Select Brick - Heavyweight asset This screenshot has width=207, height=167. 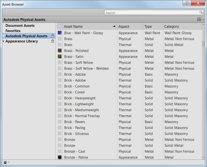[x=80, y=98]
